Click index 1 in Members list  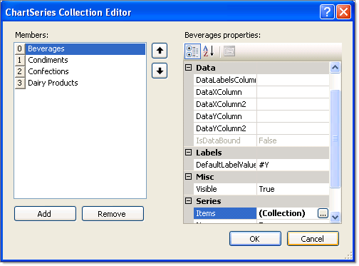tap(20, 60)
